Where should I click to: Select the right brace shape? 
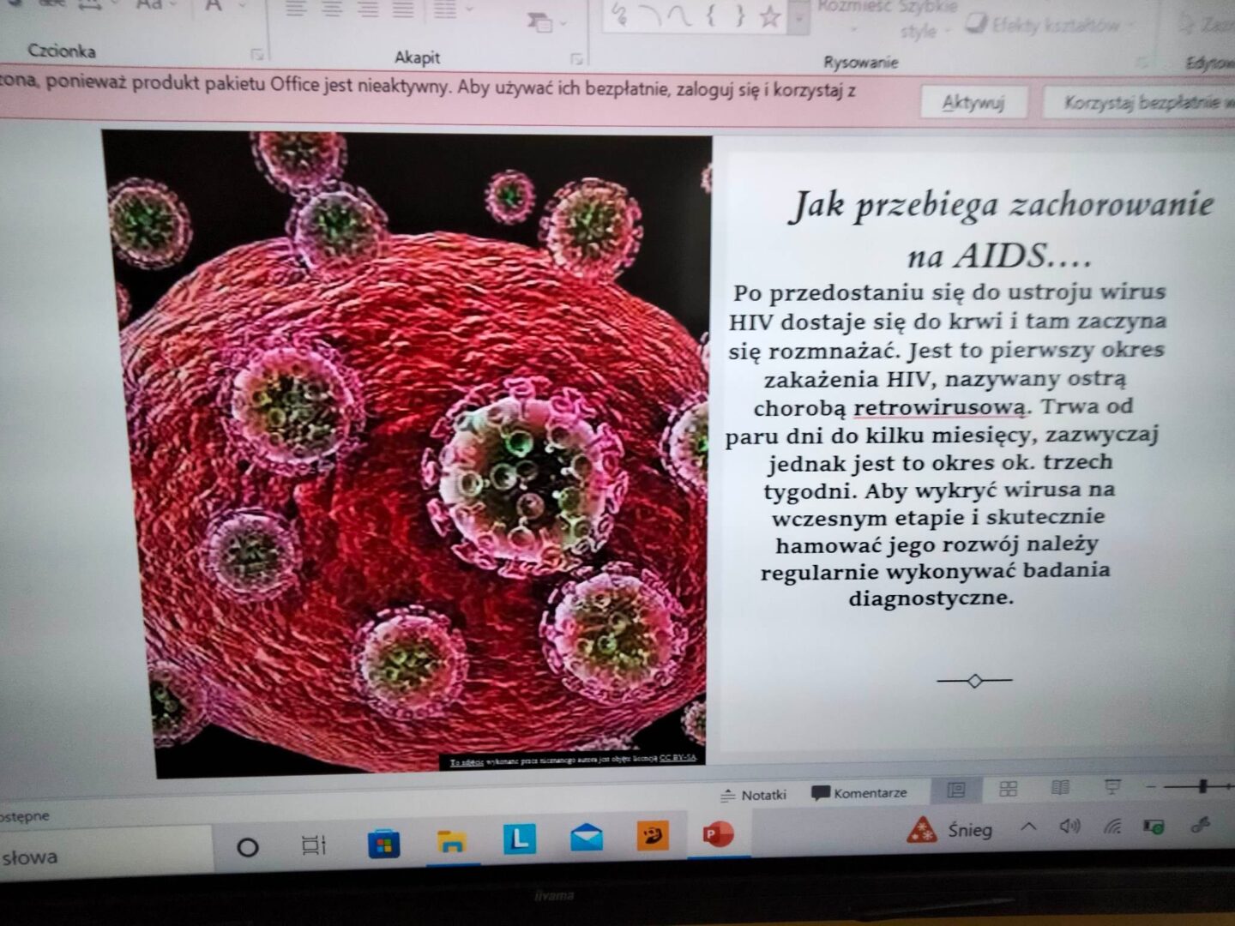pos(739,16)
